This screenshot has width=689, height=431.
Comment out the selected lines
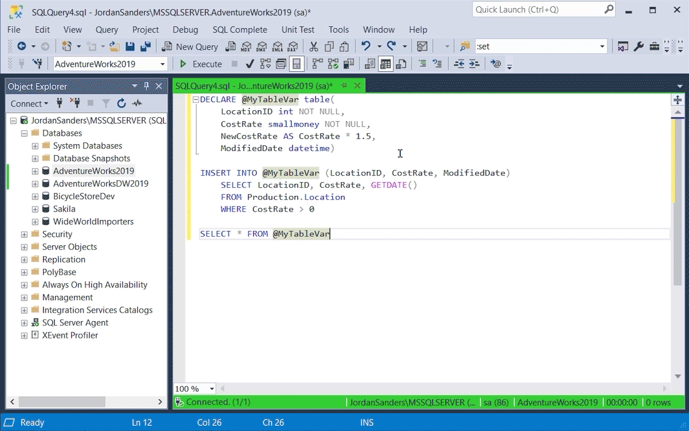(x=423, y=64)
